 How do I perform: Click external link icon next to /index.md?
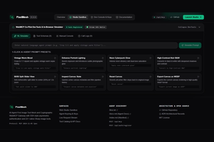pyautogui.click(x=128, y=118)
